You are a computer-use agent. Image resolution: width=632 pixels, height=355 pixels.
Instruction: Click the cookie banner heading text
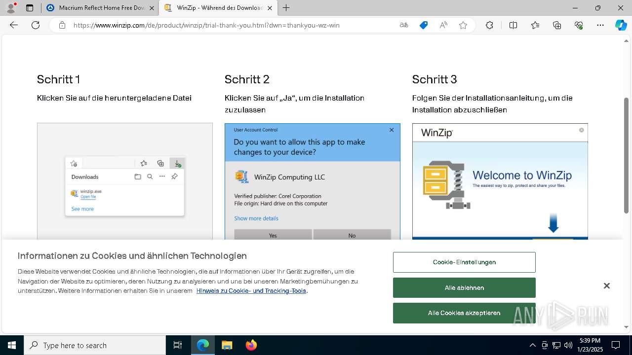click(132, 256)
